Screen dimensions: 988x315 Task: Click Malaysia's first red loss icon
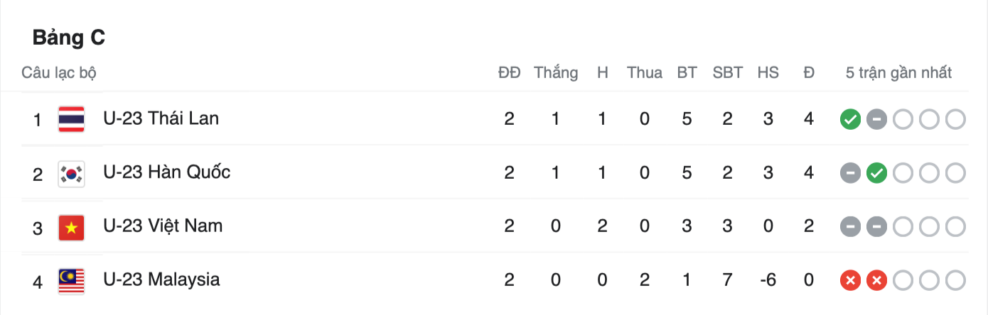[850, 280]
